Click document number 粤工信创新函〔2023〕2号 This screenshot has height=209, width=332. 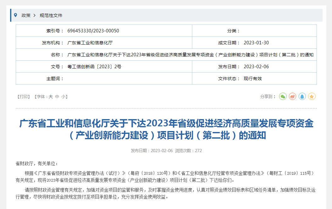(x=94, y=67)
